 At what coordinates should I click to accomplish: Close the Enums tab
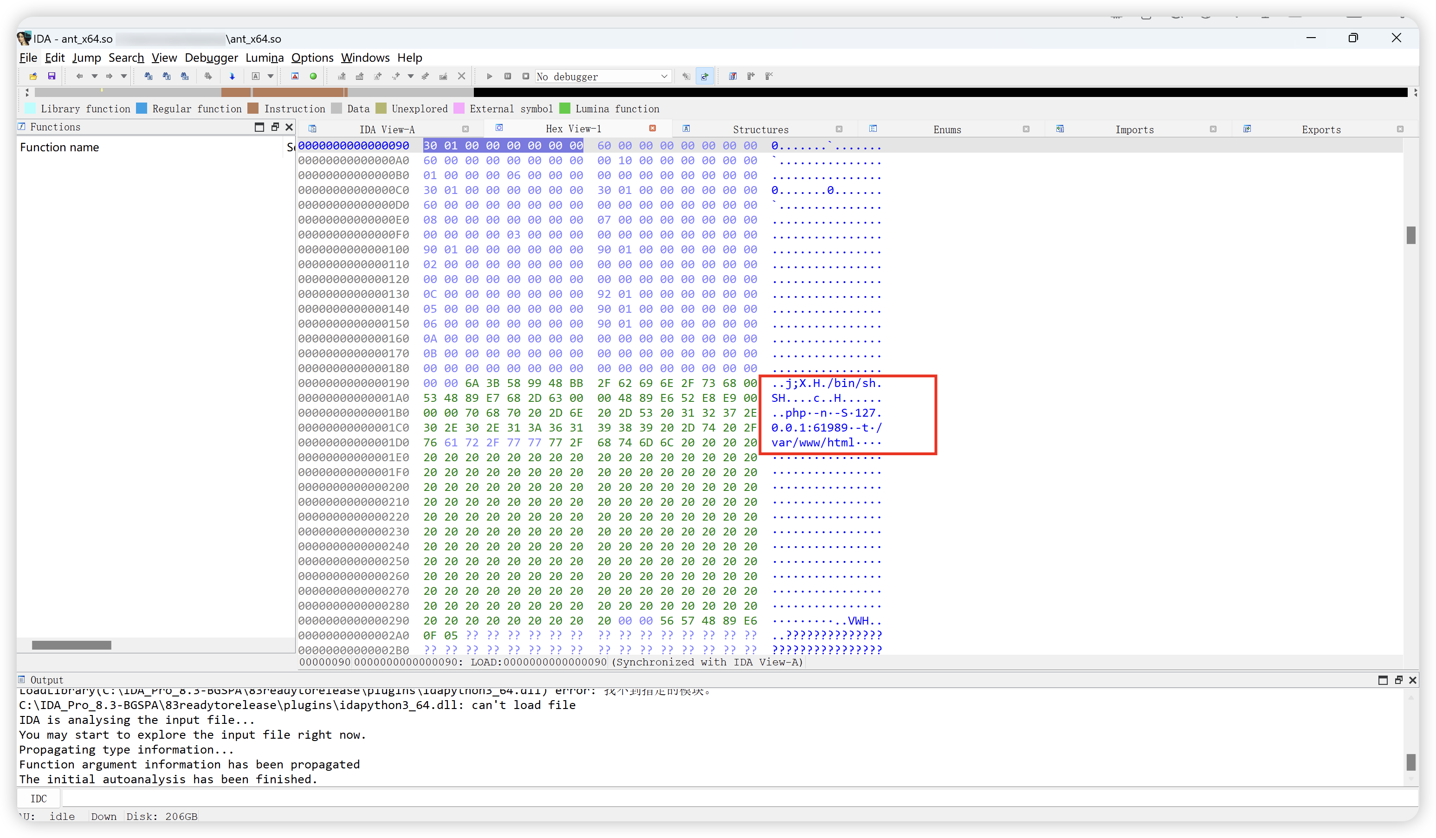[x=1026, y=129]
